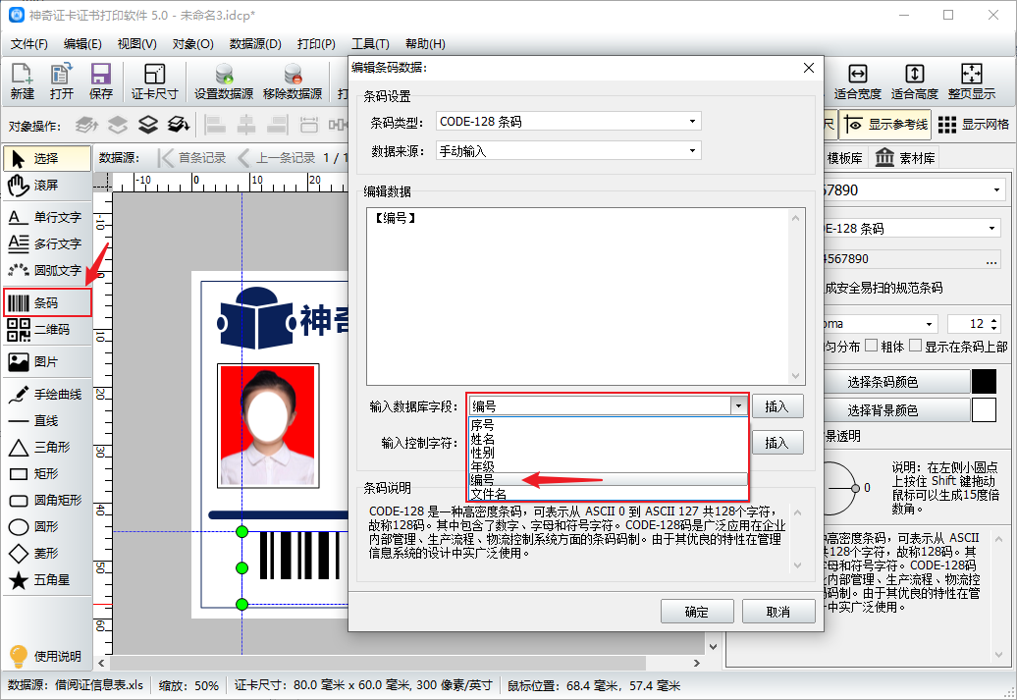1017x700 pixels.
Task: Enable the 粗体 bold checkbox
Action: [x=871, y=346]
